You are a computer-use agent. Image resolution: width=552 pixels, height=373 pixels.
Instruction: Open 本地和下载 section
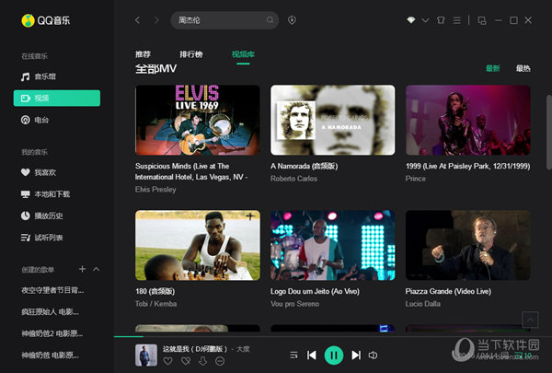coord(45,194)
